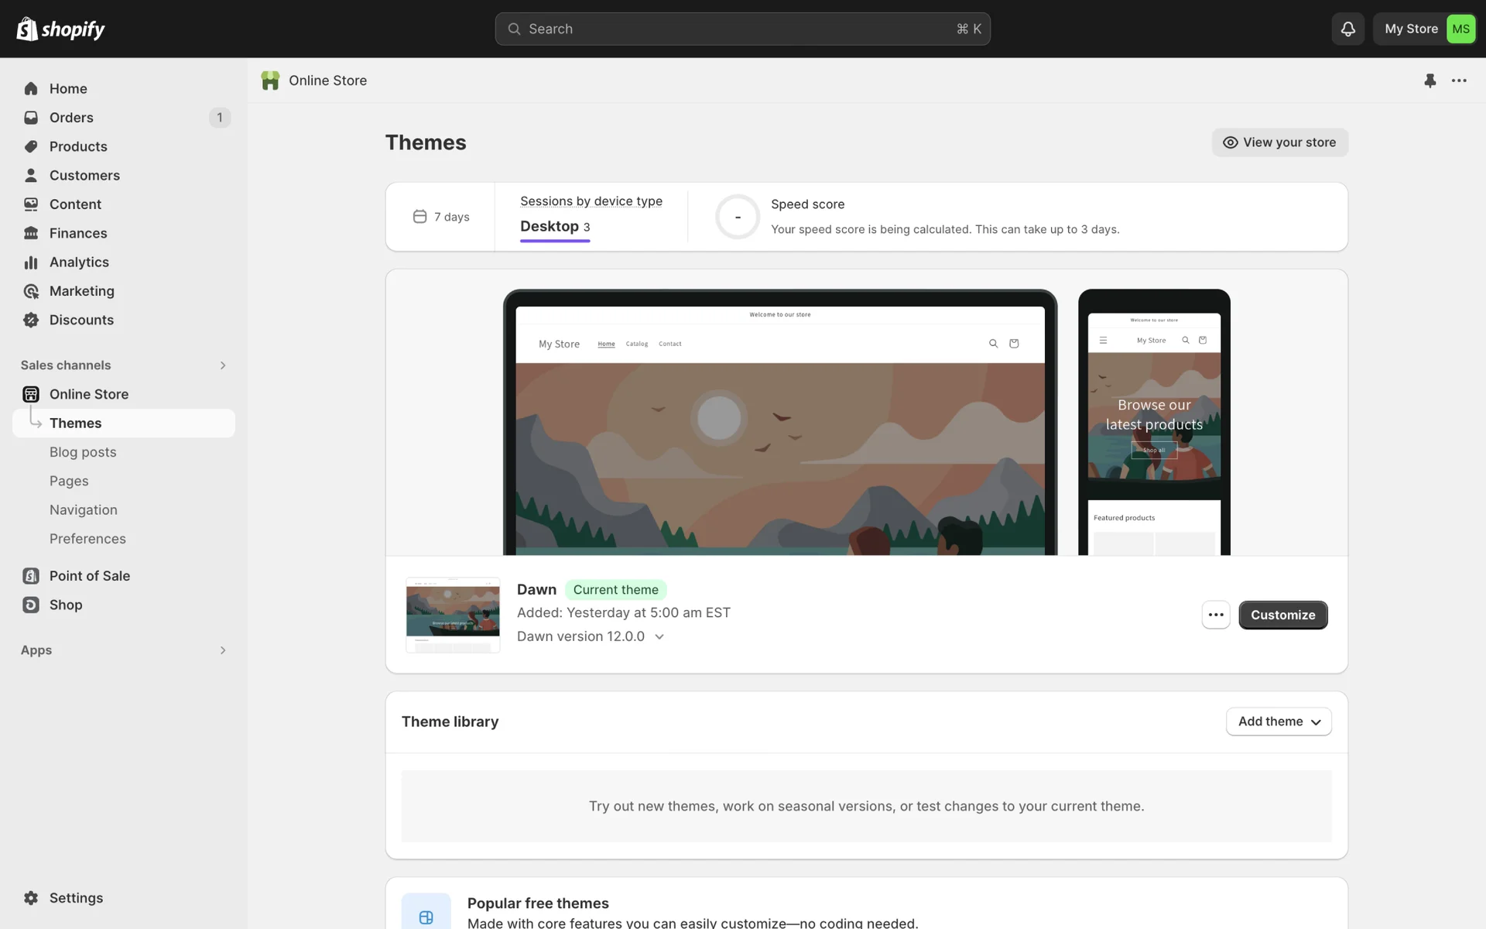Click the Search input field
The width and height of the screenshot is (1486, 929).
coord(741,29)
